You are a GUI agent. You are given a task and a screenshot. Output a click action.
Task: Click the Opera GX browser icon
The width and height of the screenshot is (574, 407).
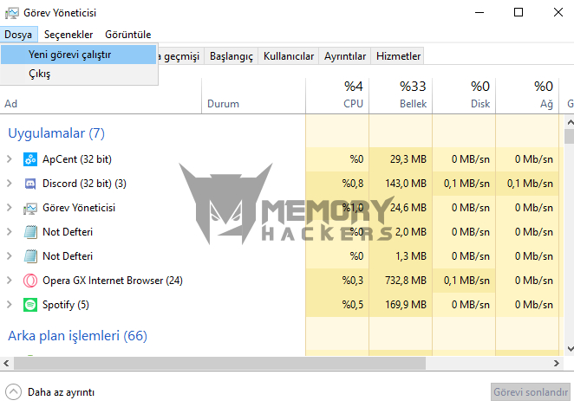(30, 281)
